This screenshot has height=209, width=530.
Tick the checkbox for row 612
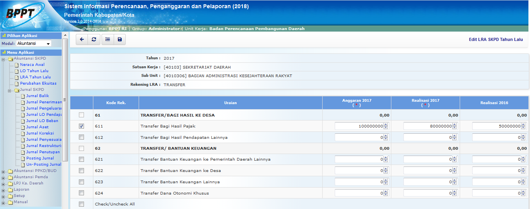tap(81, 137)
